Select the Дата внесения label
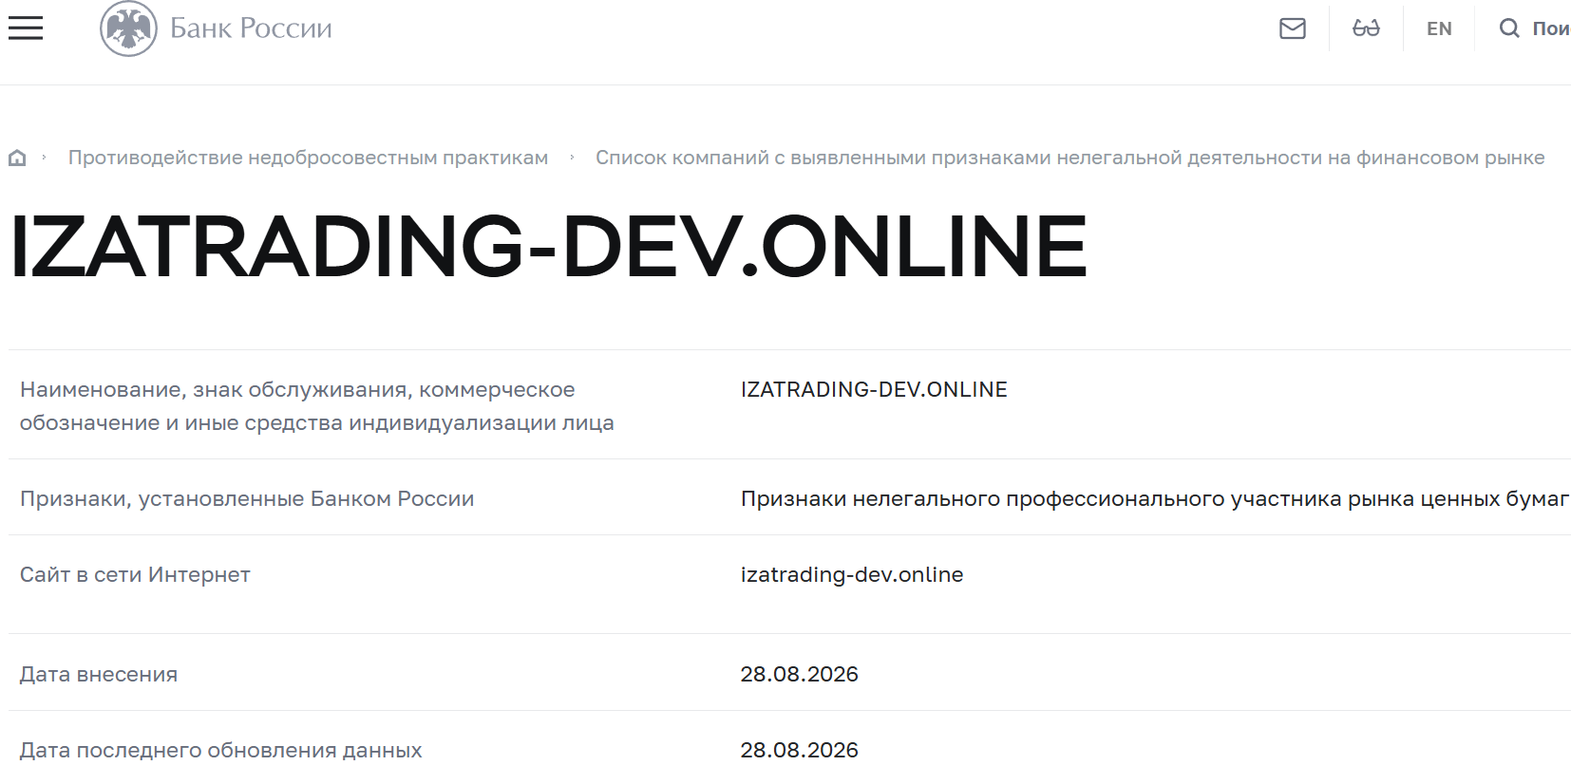Image resolution: width=1571 pixels, height=784 pixels. [99, 674]
